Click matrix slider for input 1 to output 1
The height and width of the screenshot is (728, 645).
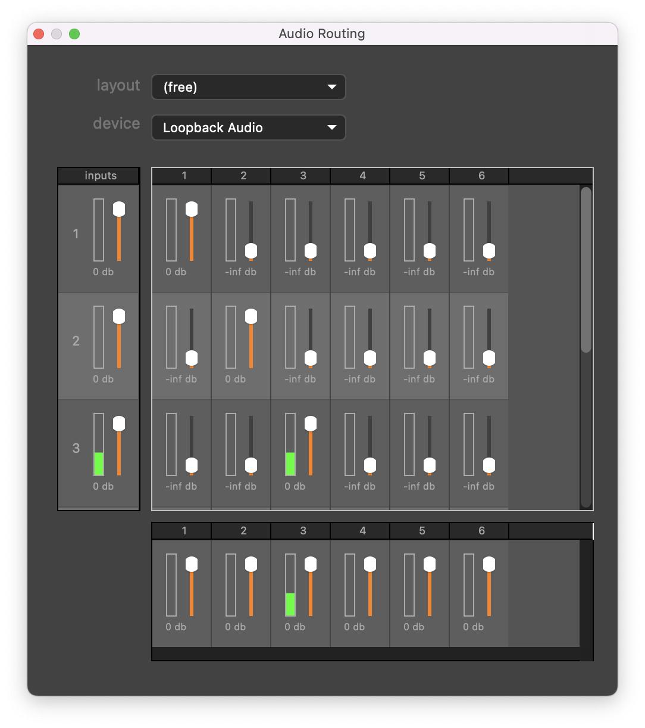tap(192, 209)
